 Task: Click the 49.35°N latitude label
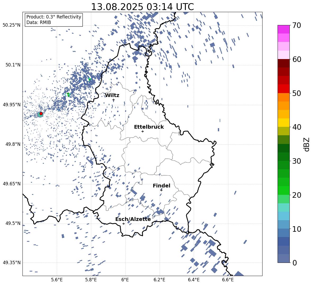pos(12,263)
